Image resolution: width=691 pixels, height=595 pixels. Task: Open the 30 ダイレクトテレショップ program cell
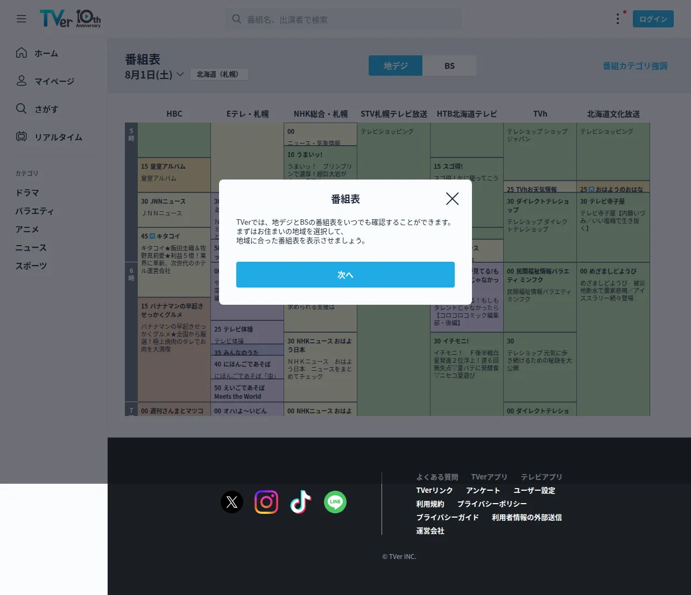coord(540,227)
